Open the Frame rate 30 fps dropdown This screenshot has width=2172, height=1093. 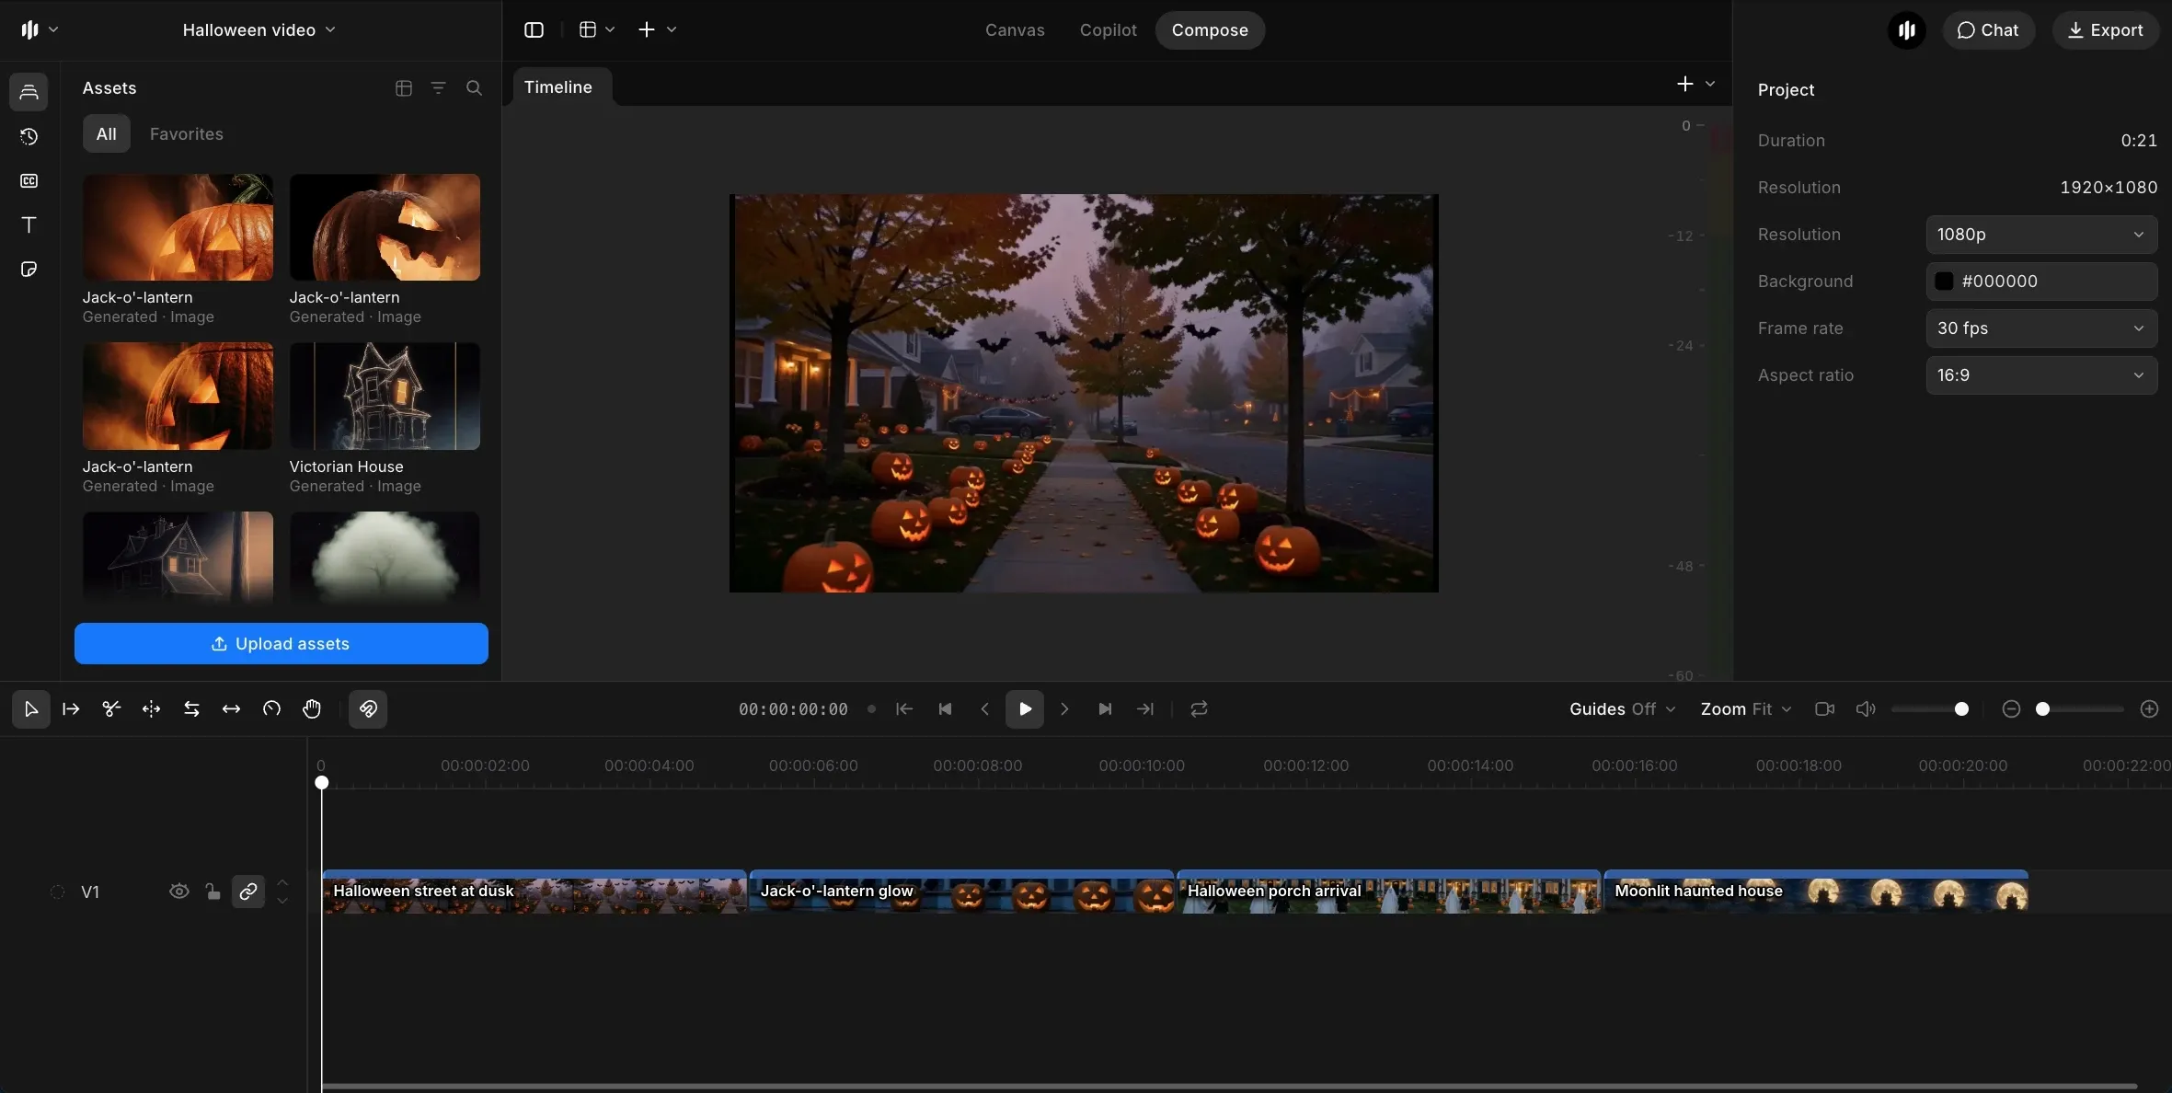click(2041, 328)
